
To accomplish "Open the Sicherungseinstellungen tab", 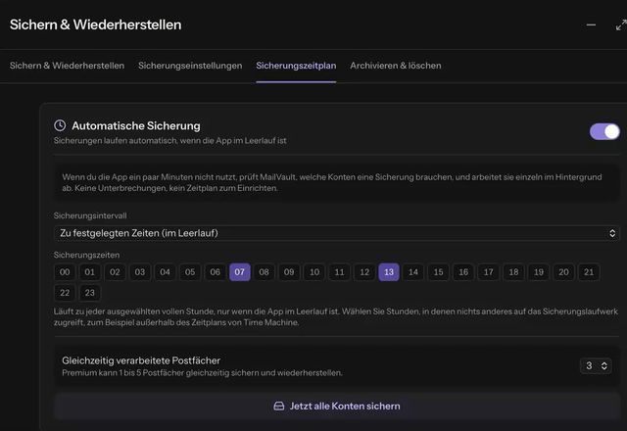I will pyautogui.click(x=190, y=66).
